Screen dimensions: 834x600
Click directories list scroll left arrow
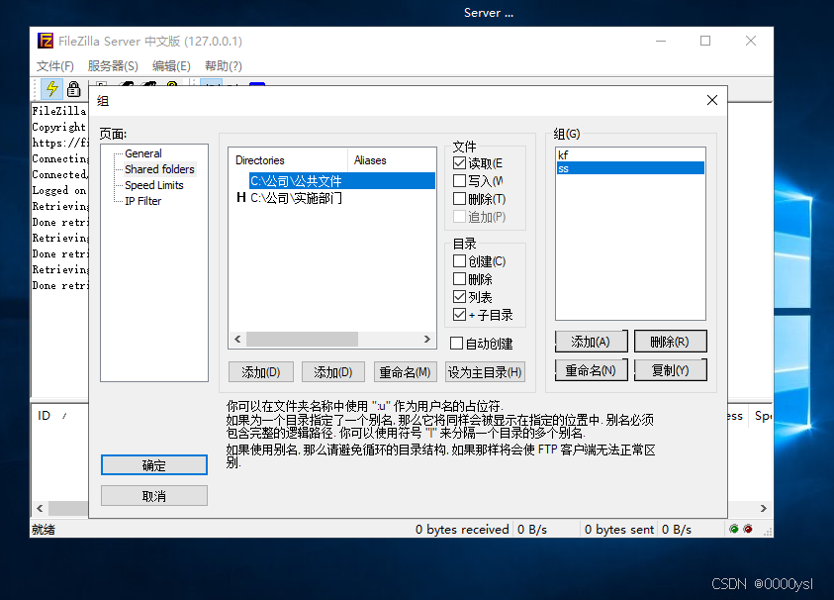pyautogui.click(x=237, y=340)
